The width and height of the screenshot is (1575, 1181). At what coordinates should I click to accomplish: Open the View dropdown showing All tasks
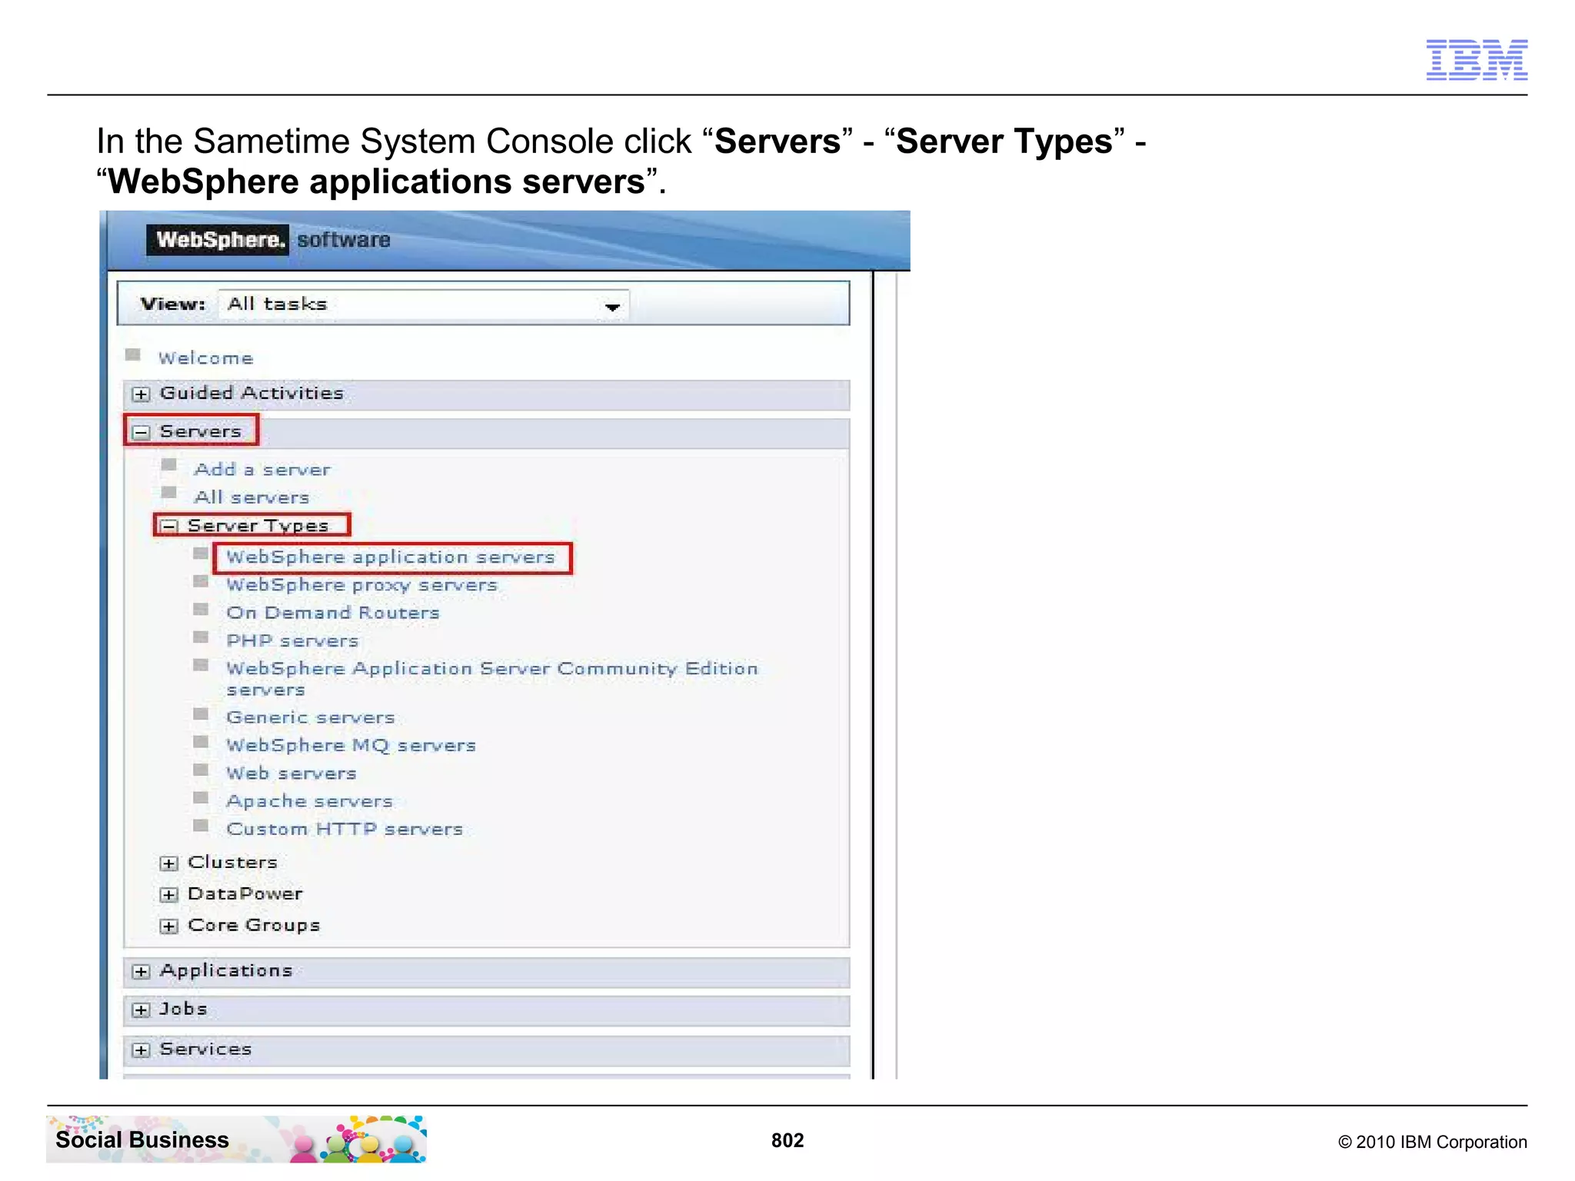[x=424, y=304]
